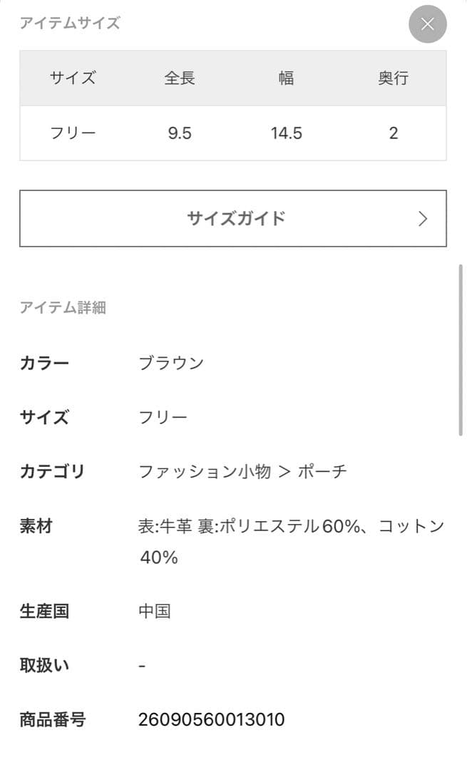The image size is (467, 770).
Task: Click the フリー size row
Action: point(71,133)
